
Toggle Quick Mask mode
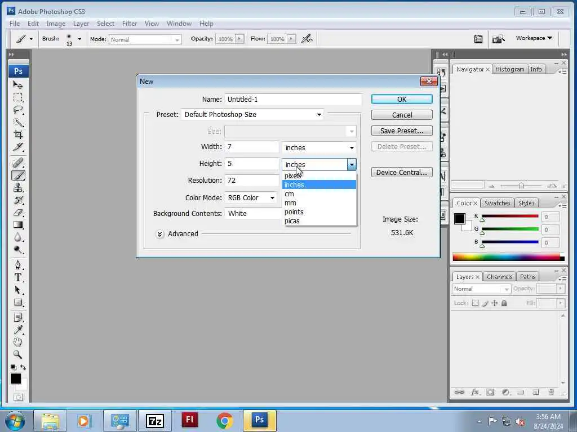[x=18, y=397]
